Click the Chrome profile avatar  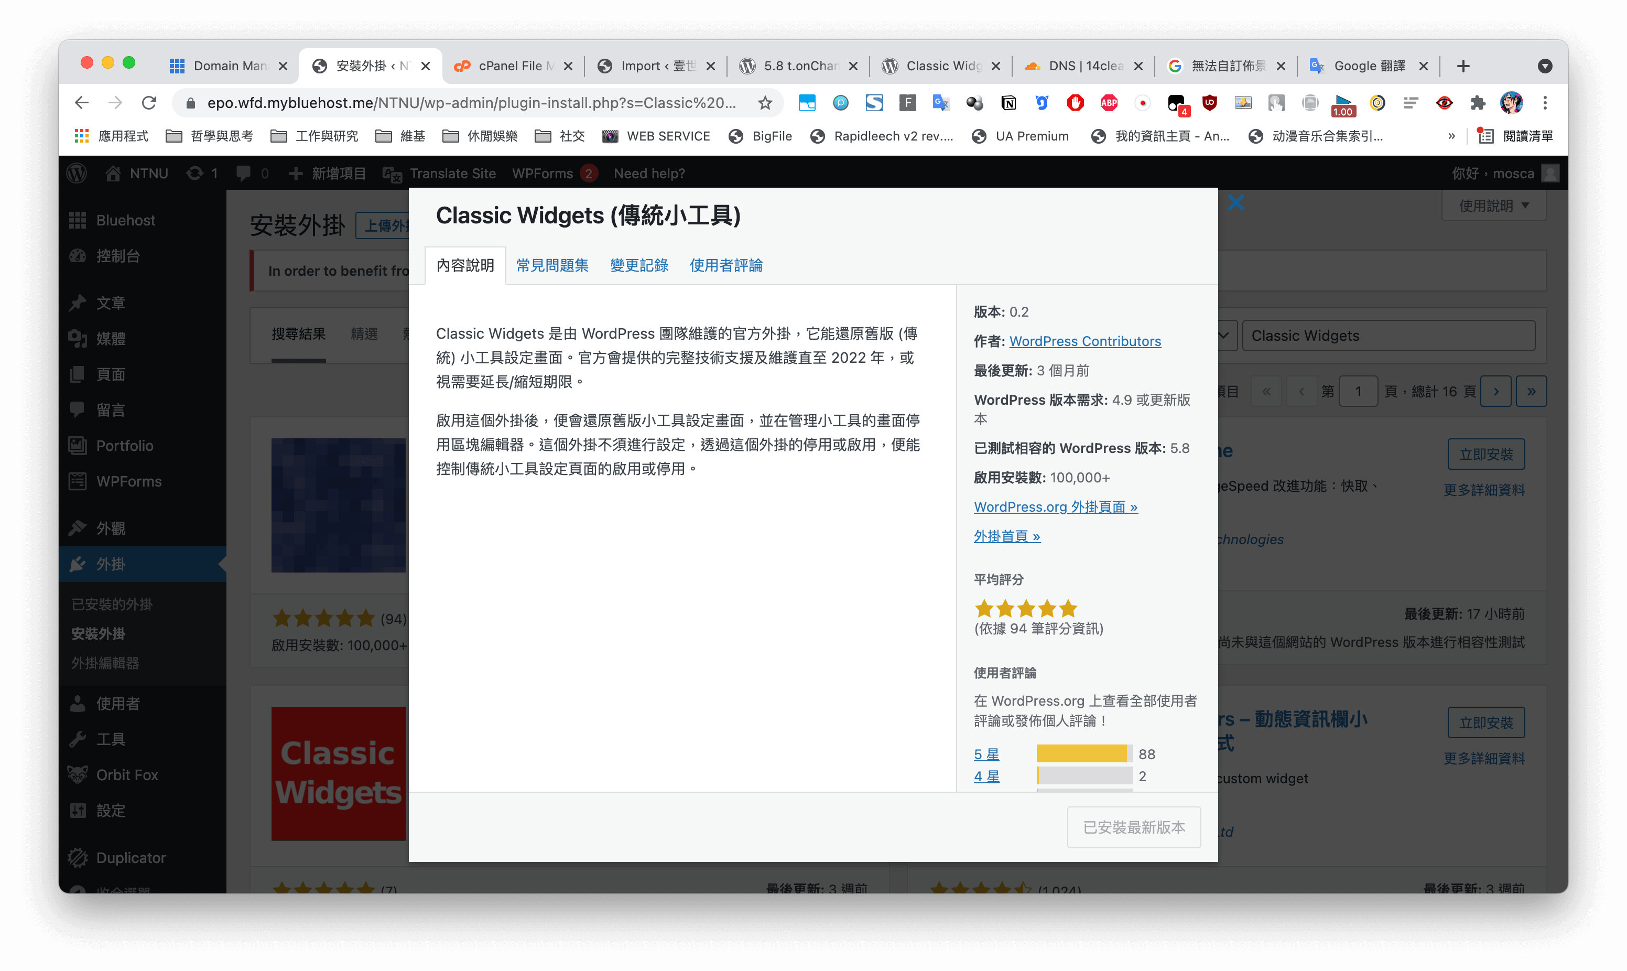[x=1511, y=103]
